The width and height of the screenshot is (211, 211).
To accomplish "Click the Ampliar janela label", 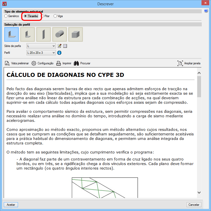I will point(192,63).
